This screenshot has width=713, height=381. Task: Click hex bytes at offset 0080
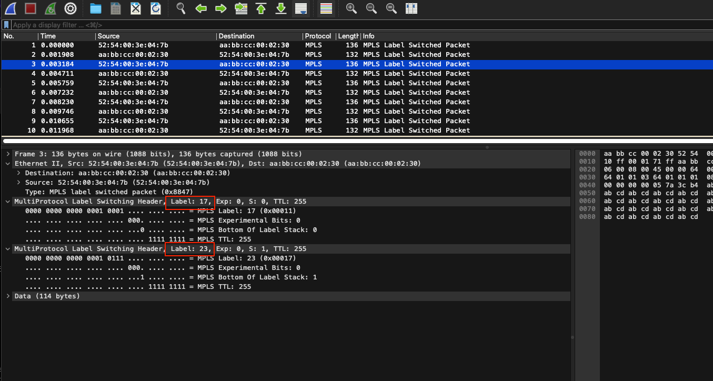(651, 217)
